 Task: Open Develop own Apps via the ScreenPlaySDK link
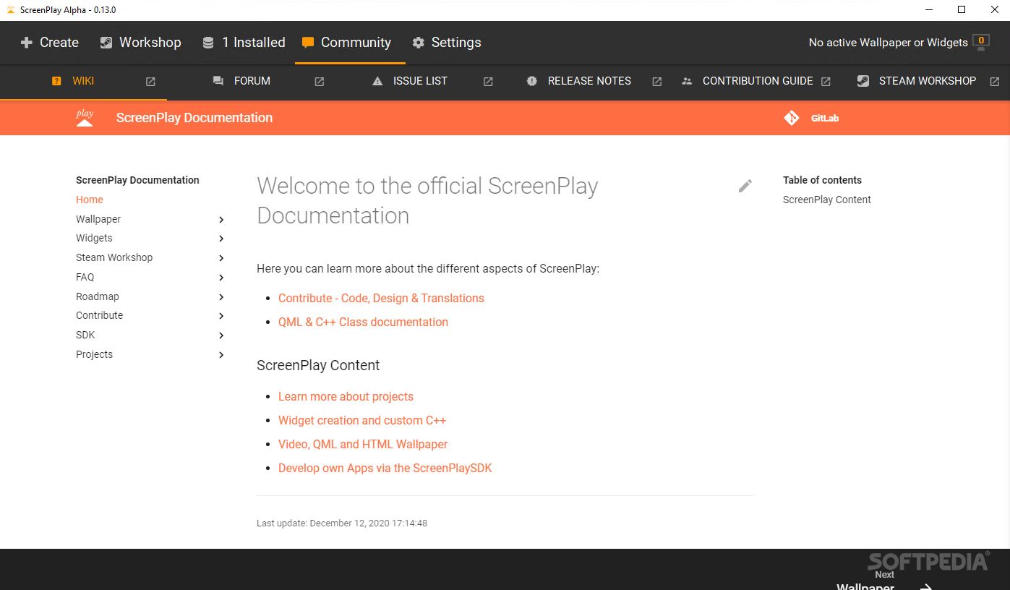point(385,468)
